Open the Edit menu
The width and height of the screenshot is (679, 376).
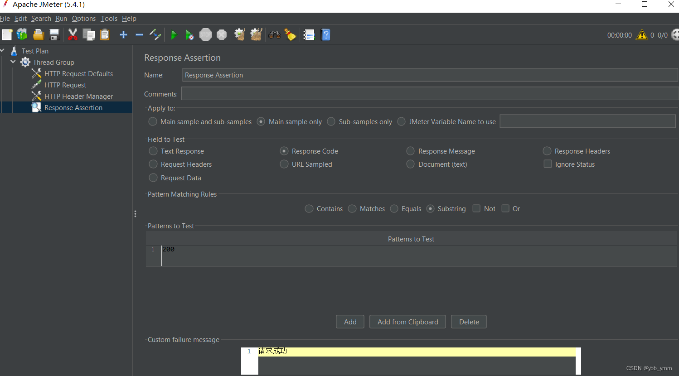[x=20, y=19]
